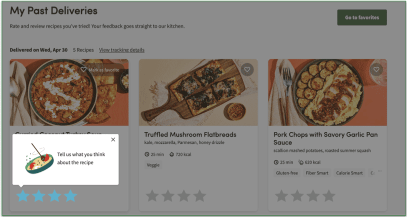Select the Veggie tag on flatbreads card
The width and height of the screenshot is (407, 217).
(153, 164)
